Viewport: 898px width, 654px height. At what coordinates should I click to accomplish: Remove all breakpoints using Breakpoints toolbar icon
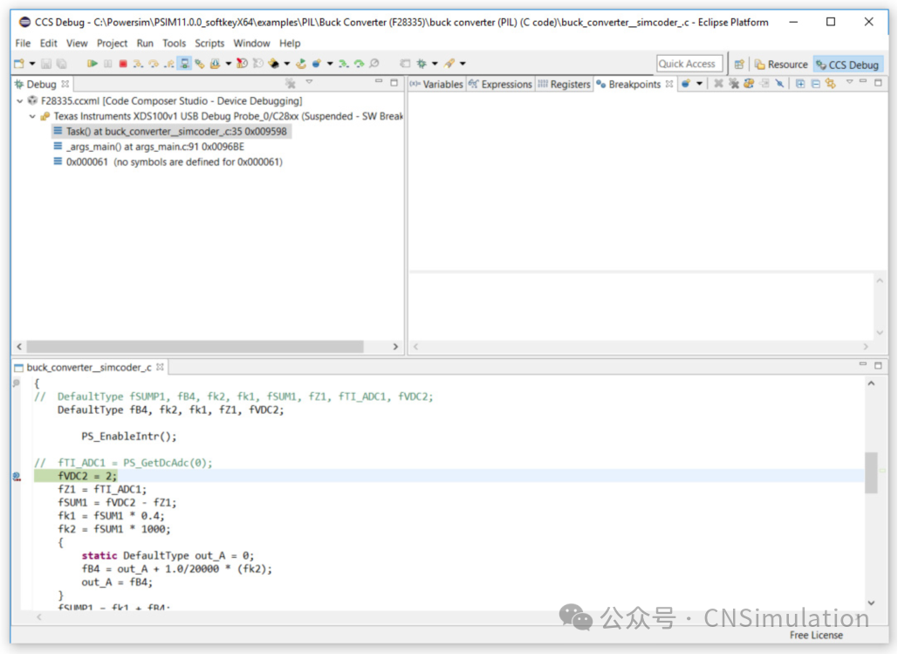click(733, 83)
